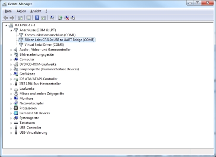Open the blue Help toolbar icon
This screenshot has height=157, width=216.
(37, 18)
